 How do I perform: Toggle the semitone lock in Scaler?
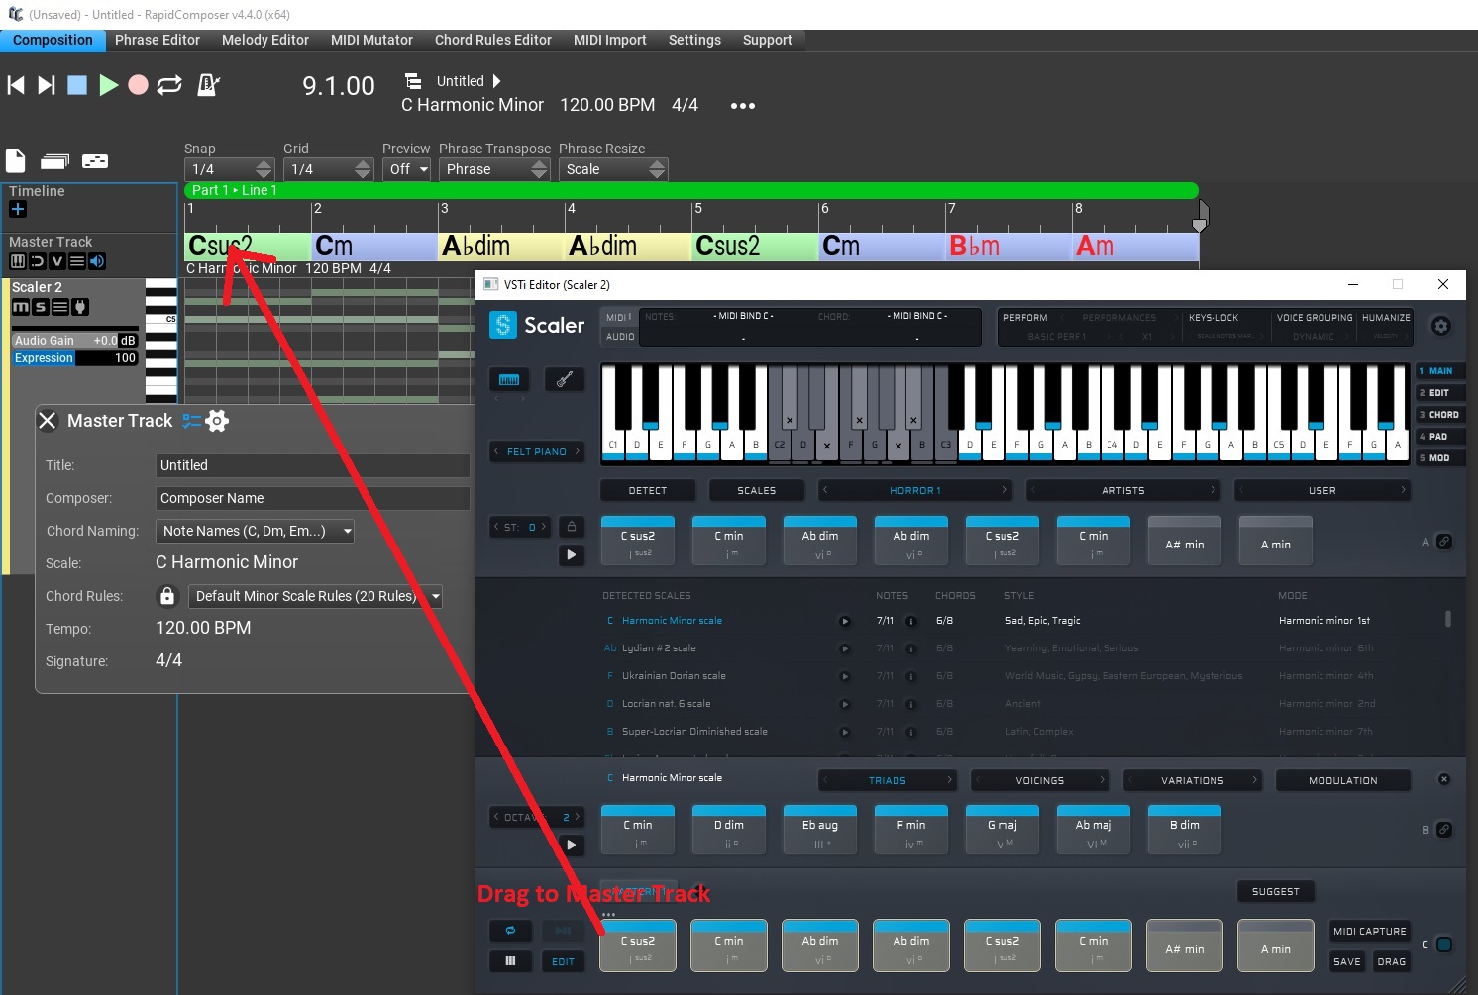click(572, 527)
